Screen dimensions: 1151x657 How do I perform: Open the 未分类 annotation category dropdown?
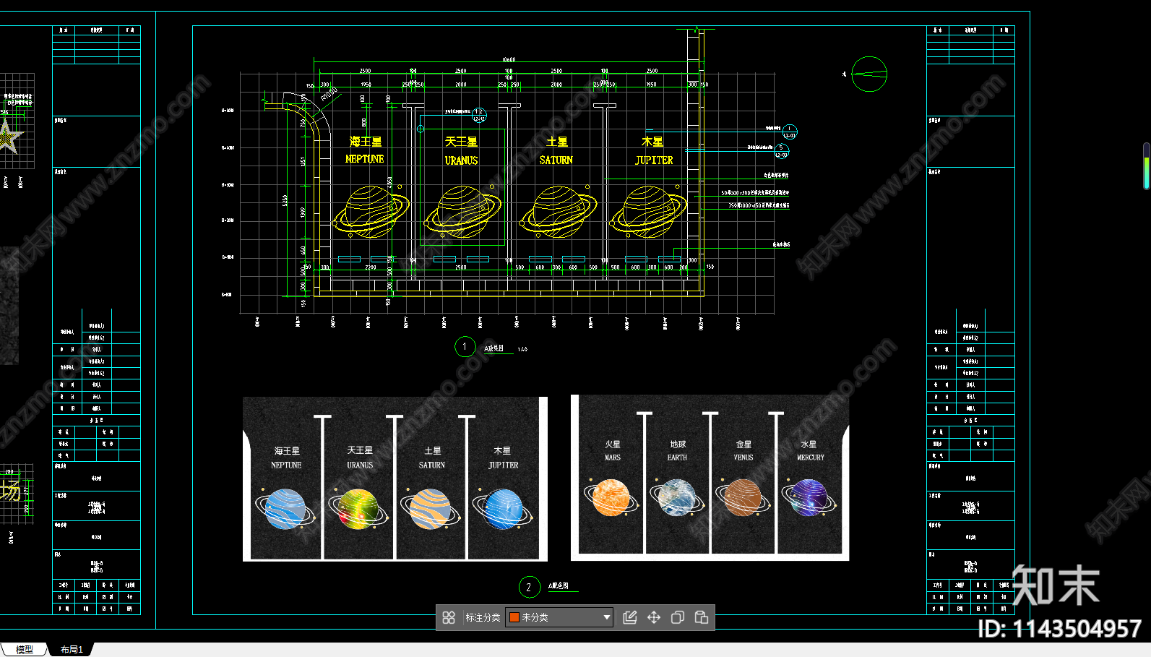559,617
